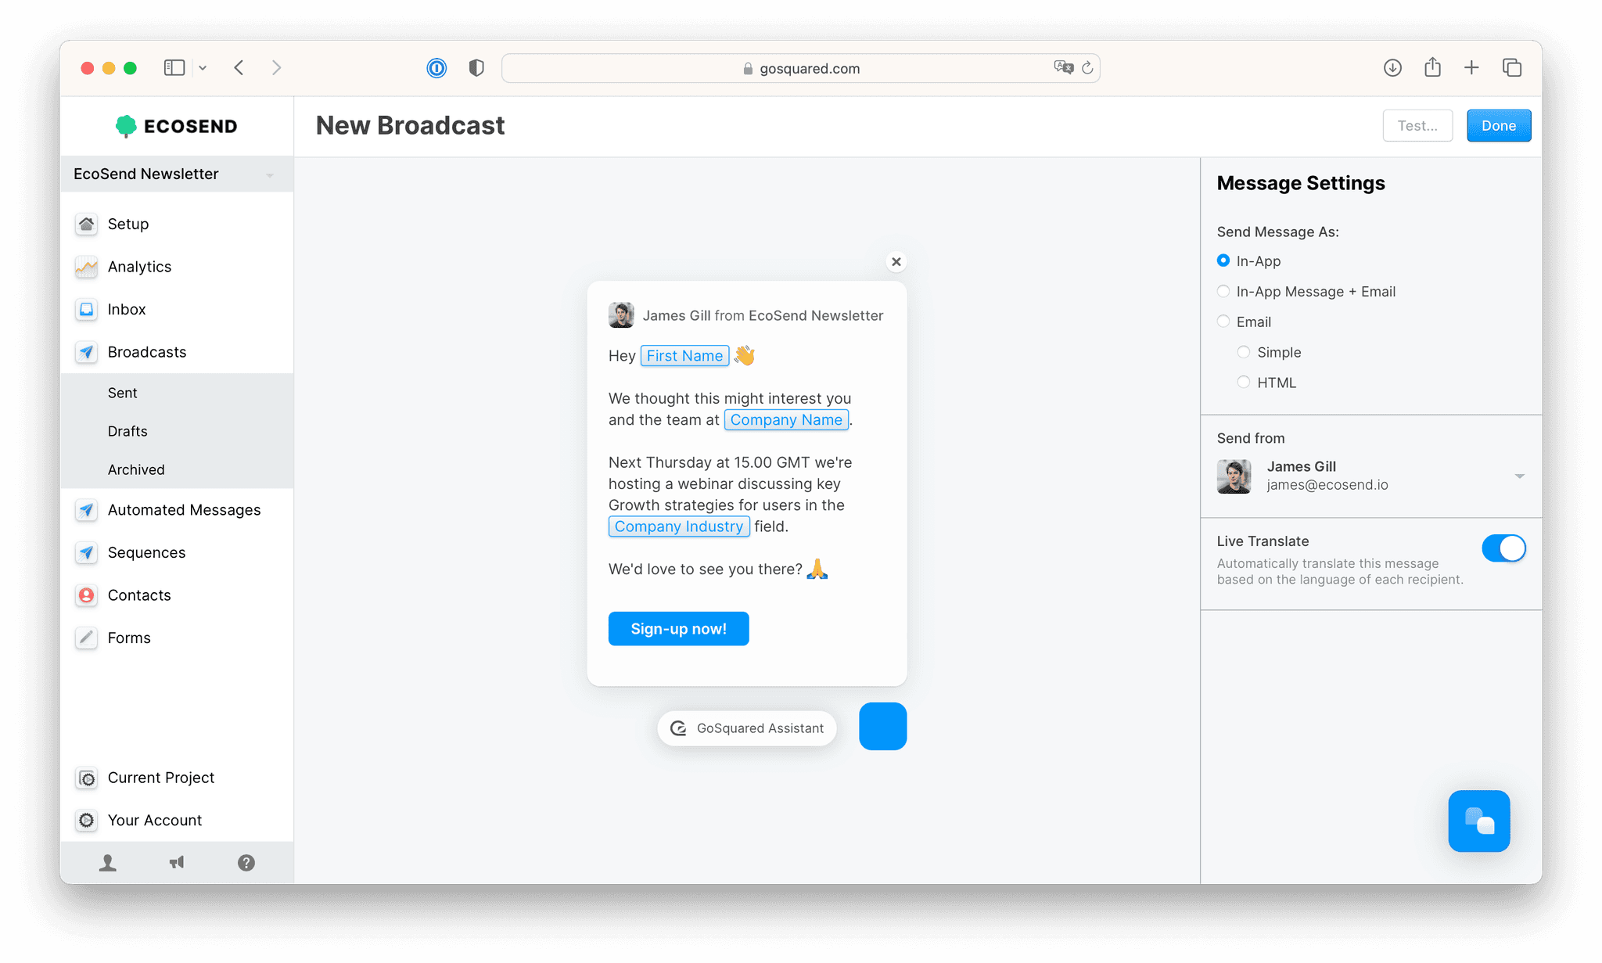
Task: Go back to the previous page
Action: click(239, 68)
